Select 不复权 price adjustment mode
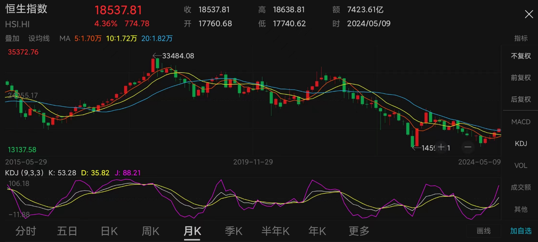This screenshot has height=242, width=538. [521, 56]
